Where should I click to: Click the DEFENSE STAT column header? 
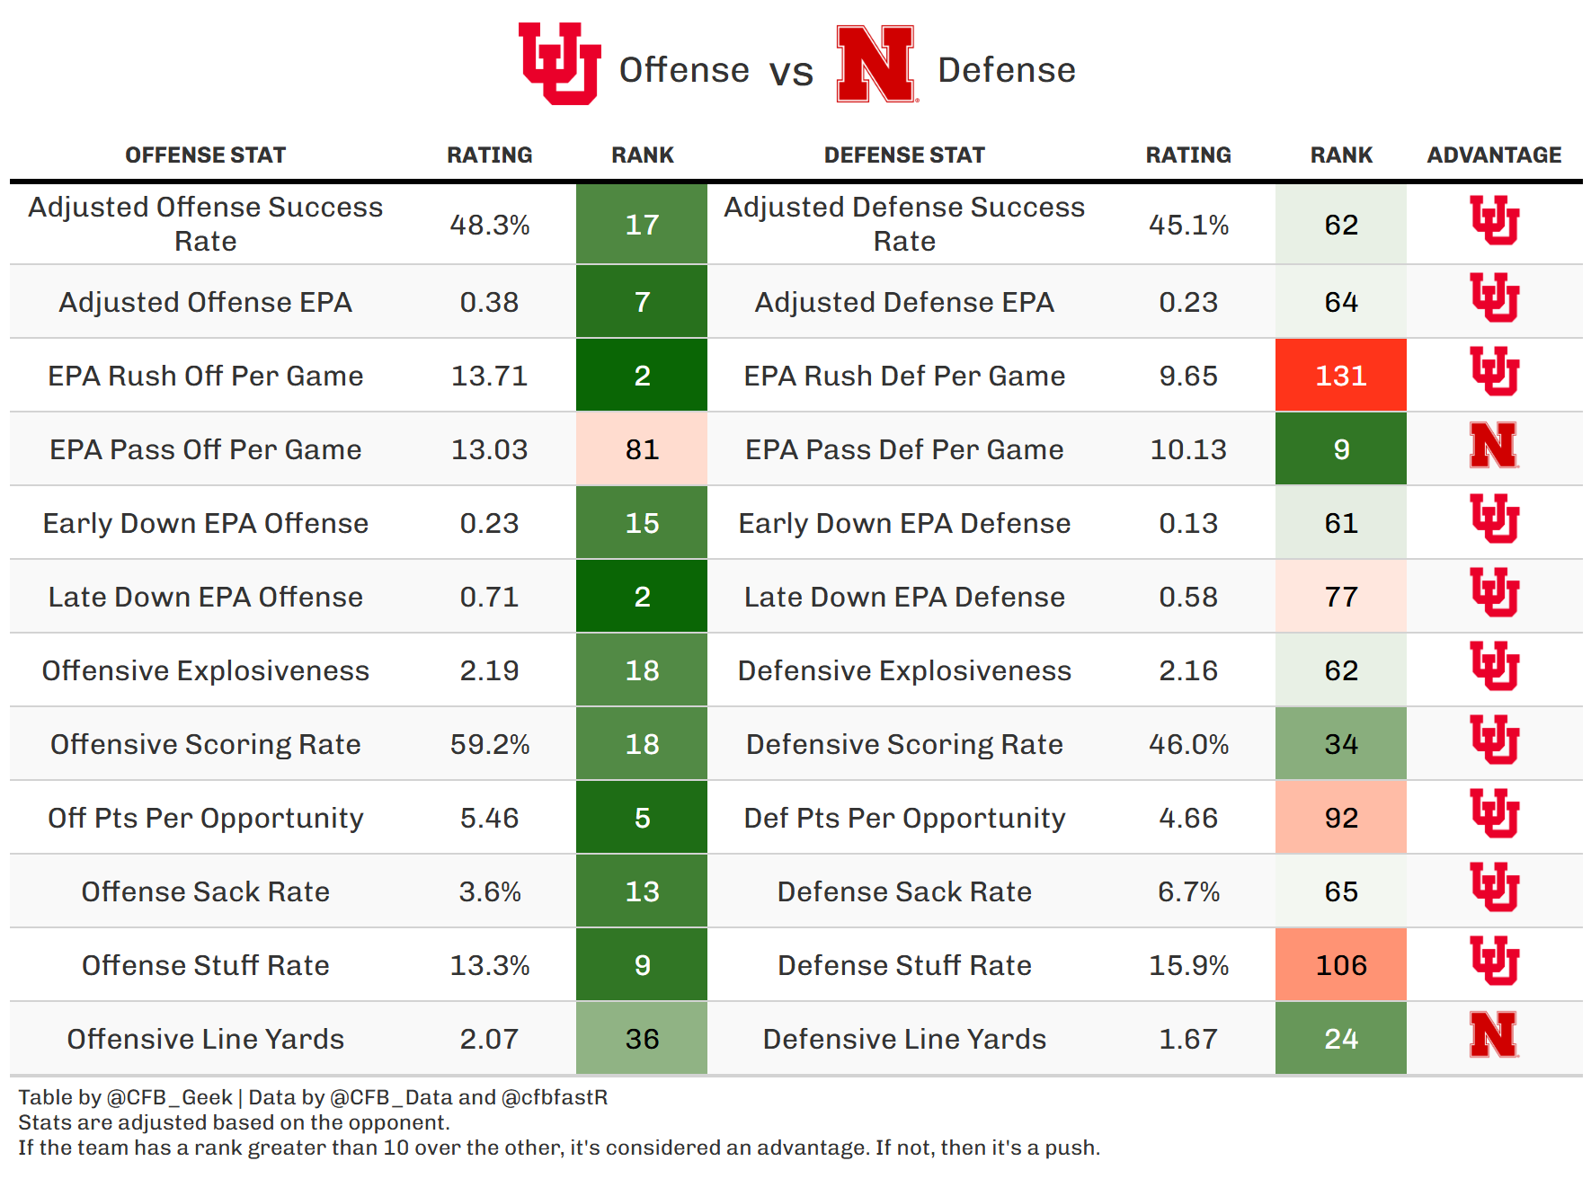(x=904, y=155)
